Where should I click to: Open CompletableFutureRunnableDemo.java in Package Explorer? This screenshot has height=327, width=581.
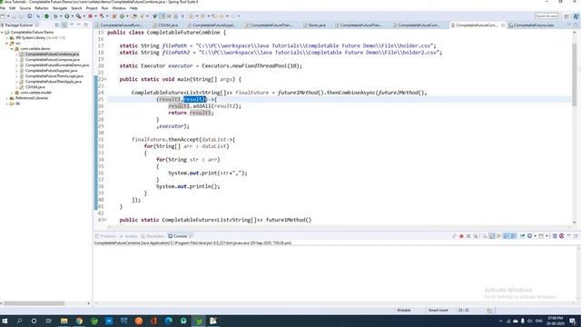(x=57, y=65)
